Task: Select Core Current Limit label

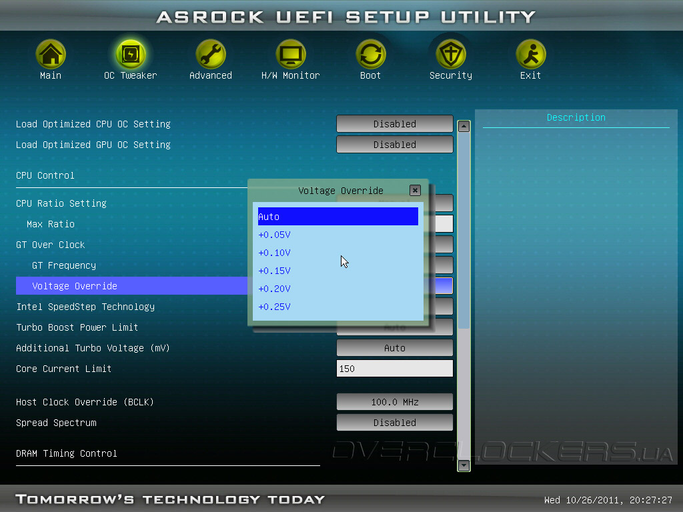Action: [63, 369]
